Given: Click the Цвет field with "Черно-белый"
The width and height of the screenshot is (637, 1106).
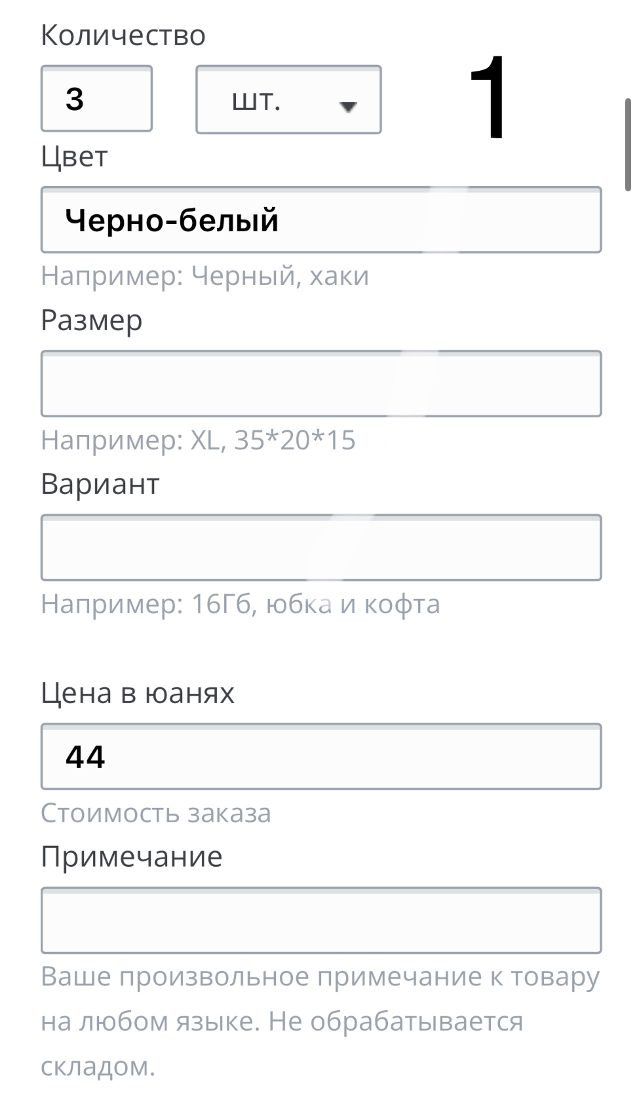Looking at the screenshot, I should [320, 220].
